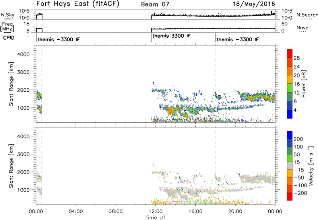Select the "Beam 07" heading
The width and height of the screenshot is (318, 220).
(x=155, y=4)
